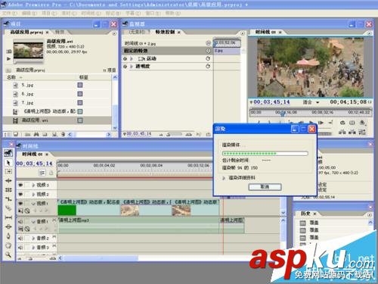378x284 pixels.
Task: Click the label color swatch for 6.jpg
Action: point(80,94)
